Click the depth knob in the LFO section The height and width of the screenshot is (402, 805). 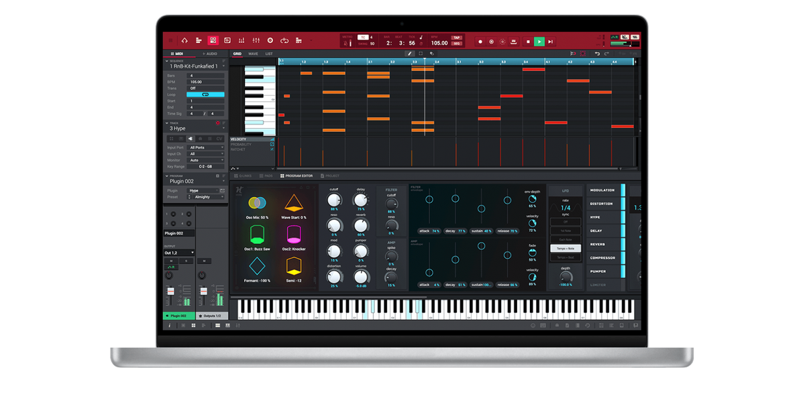[x=566, y=276]
